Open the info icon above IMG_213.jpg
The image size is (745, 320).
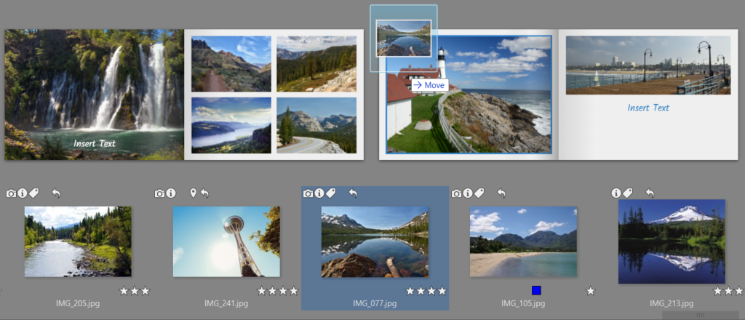616,193
